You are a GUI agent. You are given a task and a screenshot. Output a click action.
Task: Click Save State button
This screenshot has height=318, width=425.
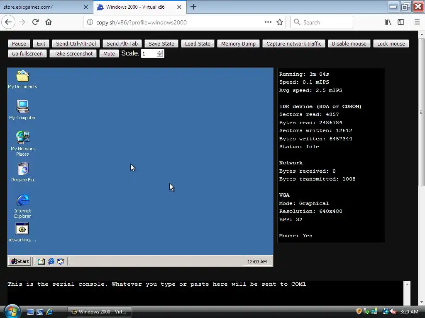(x=161, y=43)
